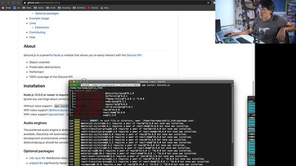296x166 pixels.
Task: Open the opusscript voice support link
Action: (x=56, y=114)
